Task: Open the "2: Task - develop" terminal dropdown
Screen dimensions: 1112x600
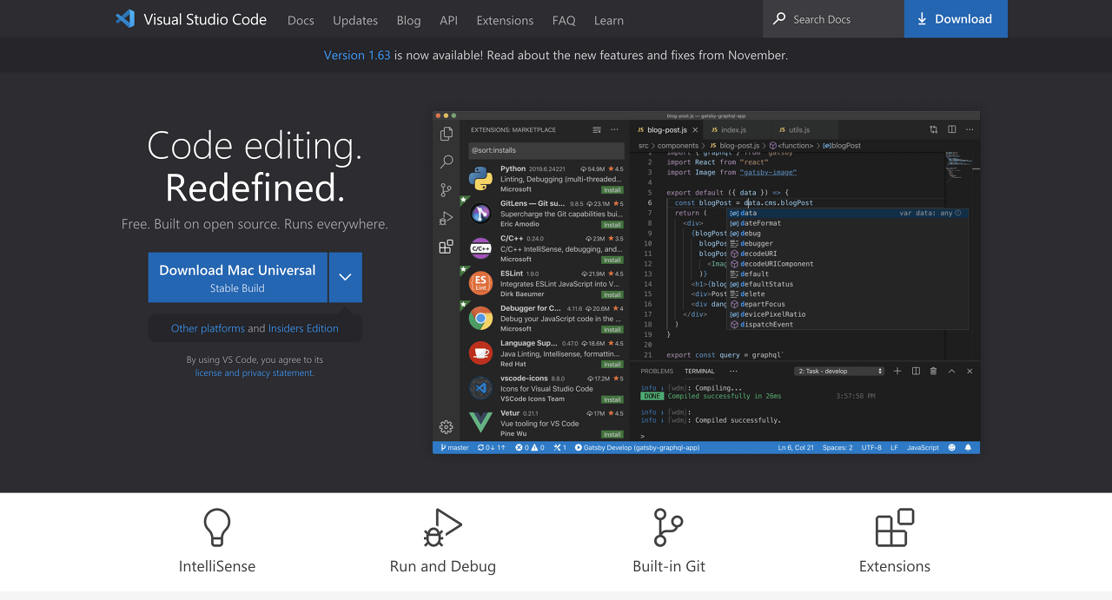Action: point(839,371)
